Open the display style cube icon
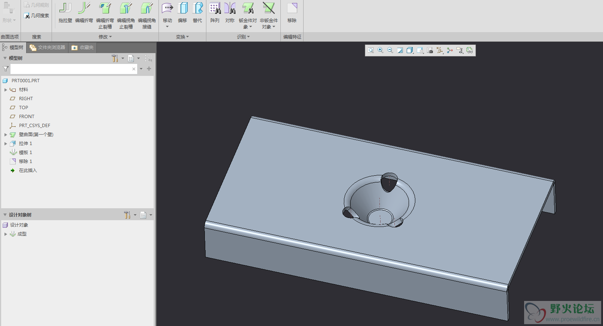Image resolution: width=603 pixels, height=326 pixels. (410, 50)
